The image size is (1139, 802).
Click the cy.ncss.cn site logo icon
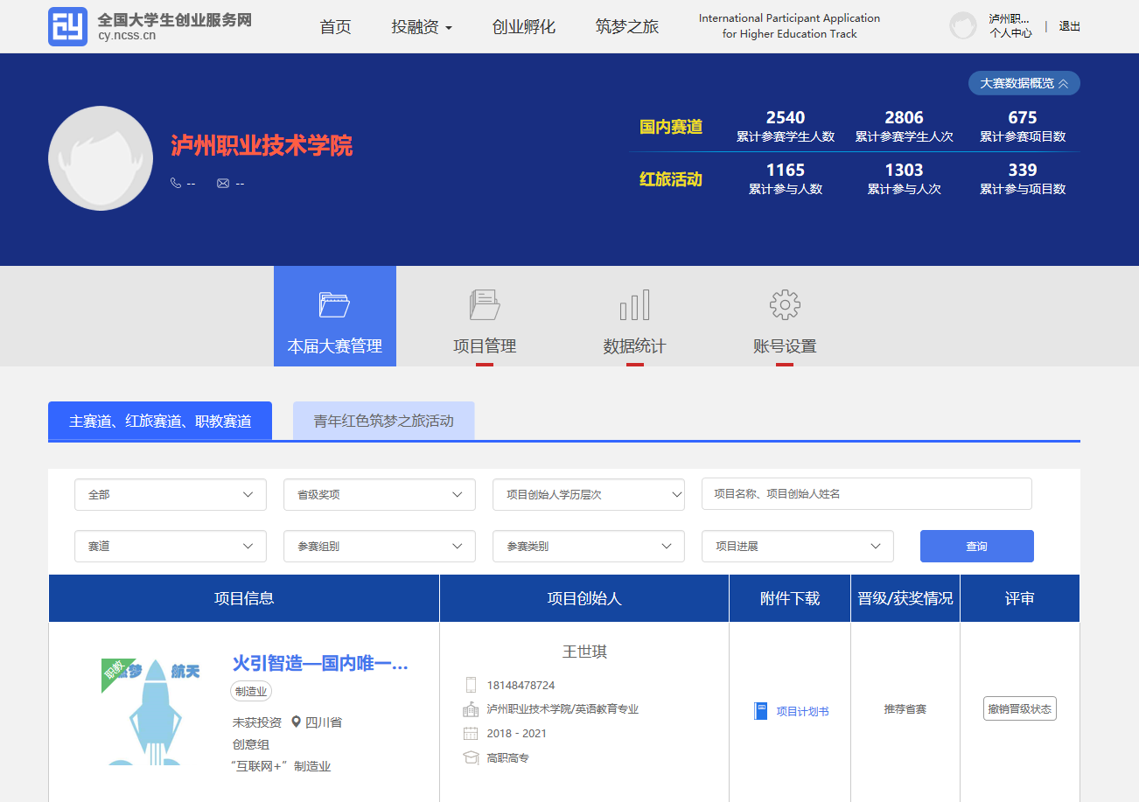pyautogui.click(x=67, y=26)
